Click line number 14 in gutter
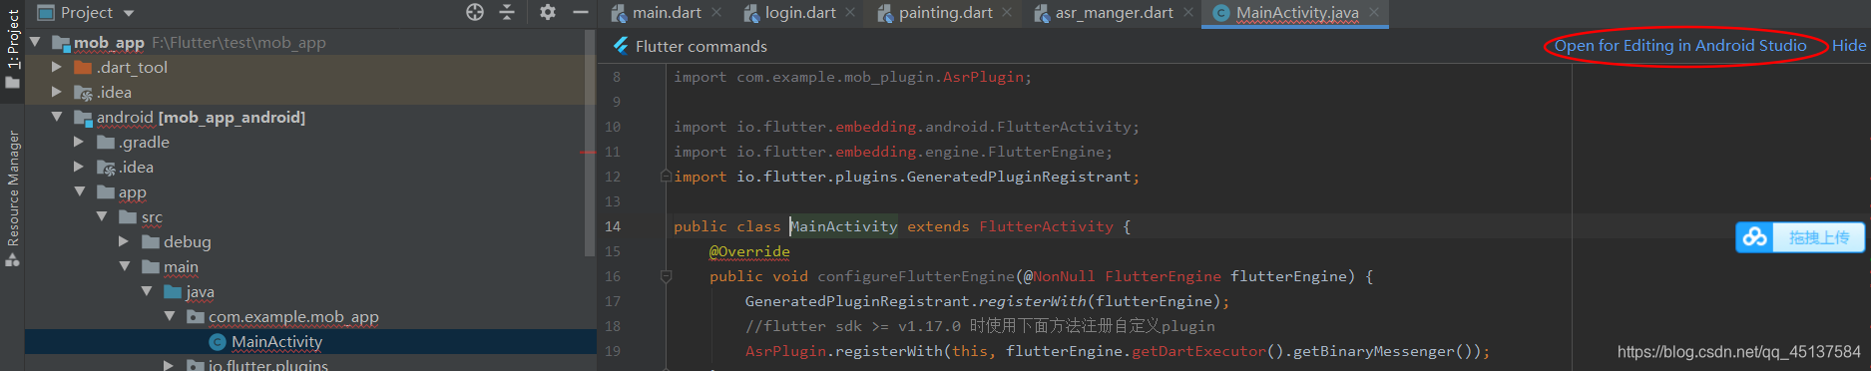The image size is (1871, 371). click(x=613, y=226)
